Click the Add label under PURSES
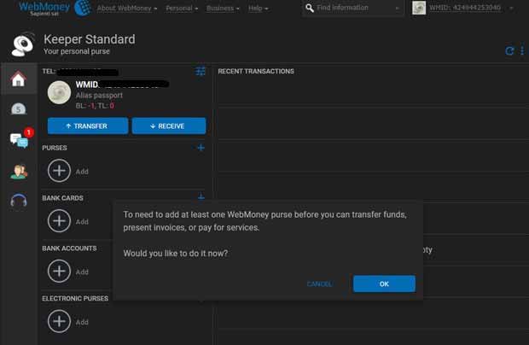529x345 pixels. coord(82,172)
